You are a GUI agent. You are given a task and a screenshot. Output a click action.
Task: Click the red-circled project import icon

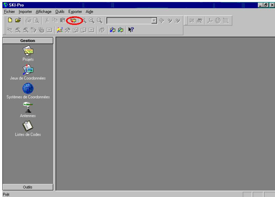tap(73, 20)
